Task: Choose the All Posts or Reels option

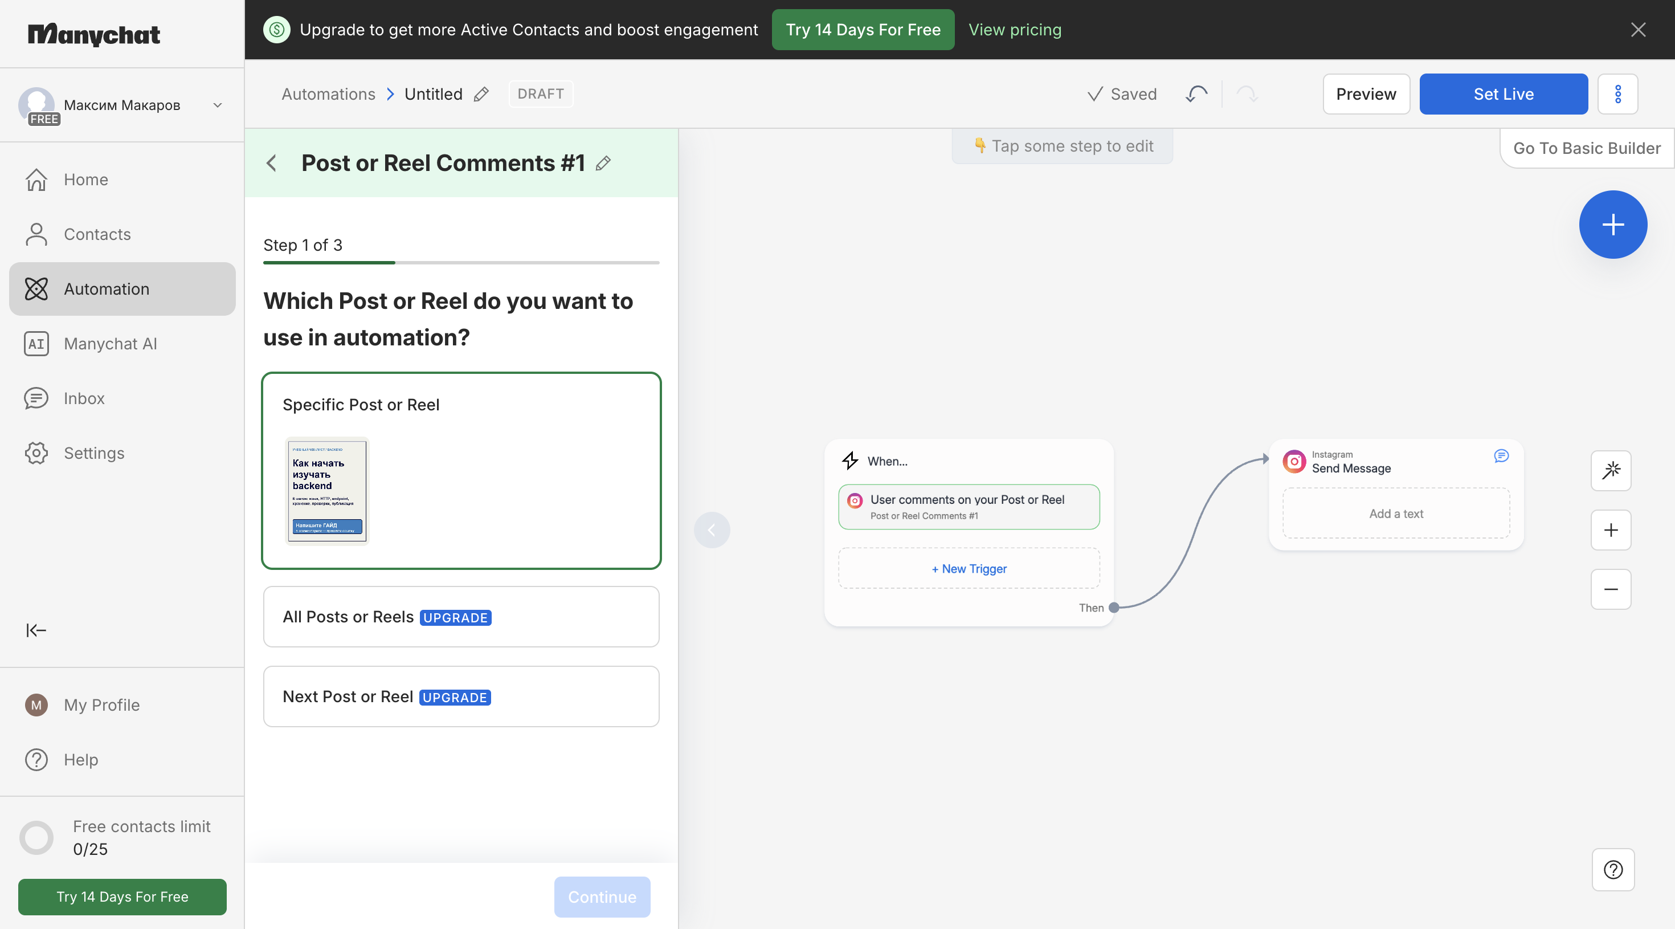Action: coord(461,616)
